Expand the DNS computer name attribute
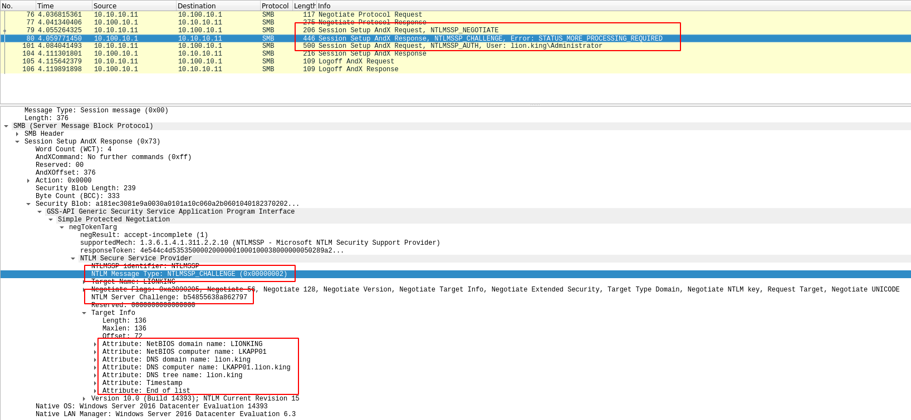This screenshot has width=911, height=420. pyautogui.click(x=95, y=368)
